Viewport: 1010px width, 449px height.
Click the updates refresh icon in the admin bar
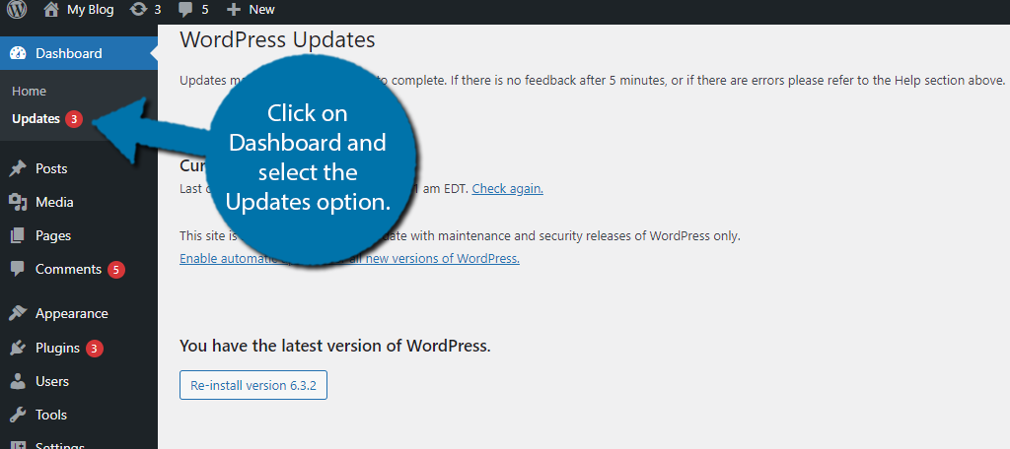tap(139, 10)
